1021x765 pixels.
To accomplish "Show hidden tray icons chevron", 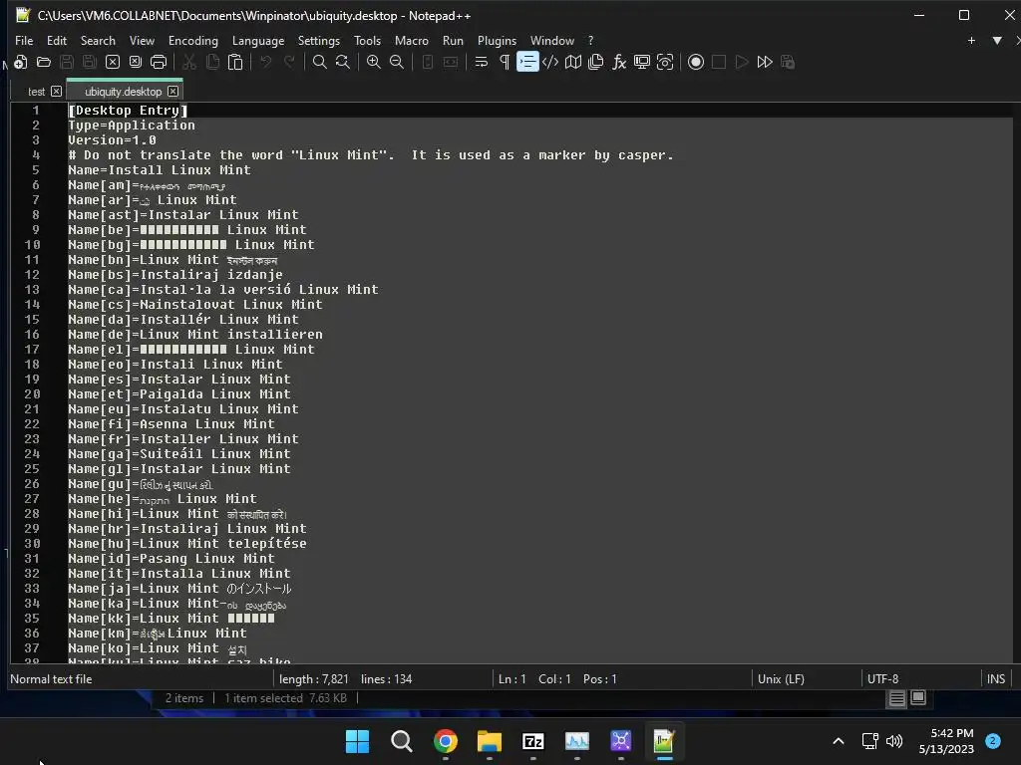I will 839,741.
